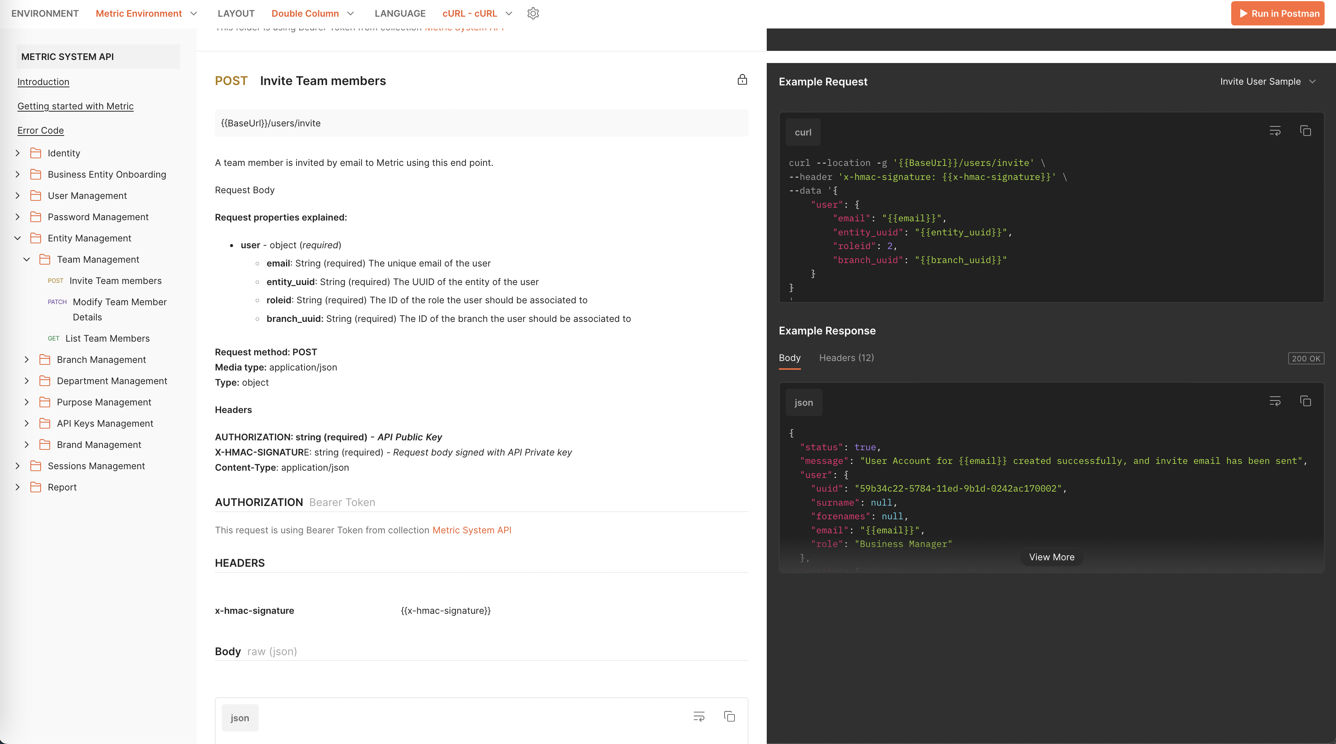Collapse the Team Management chevron

[27, 259]
